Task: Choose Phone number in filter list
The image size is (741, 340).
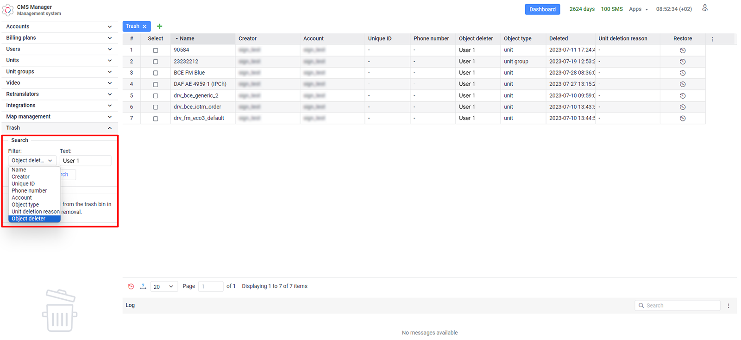Action: click(x=34, y=191)
